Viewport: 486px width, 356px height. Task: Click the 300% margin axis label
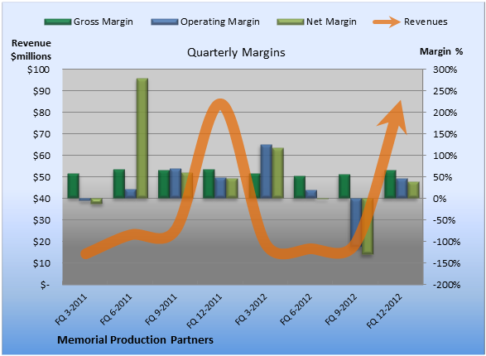445,70
